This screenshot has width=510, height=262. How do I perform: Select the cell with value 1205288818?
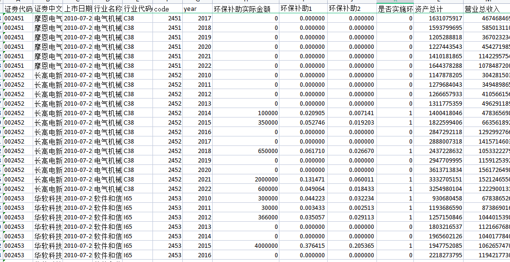[439, 37]
